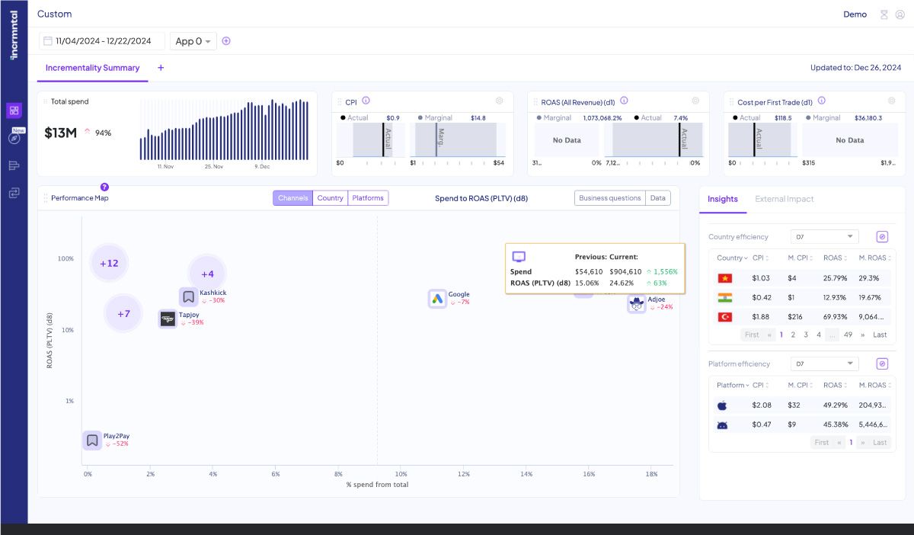
Task: Expand Platform efficiency D7 dropdown
Action: coord(825,364)
